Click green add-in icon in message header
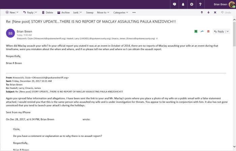 point(196,31)
